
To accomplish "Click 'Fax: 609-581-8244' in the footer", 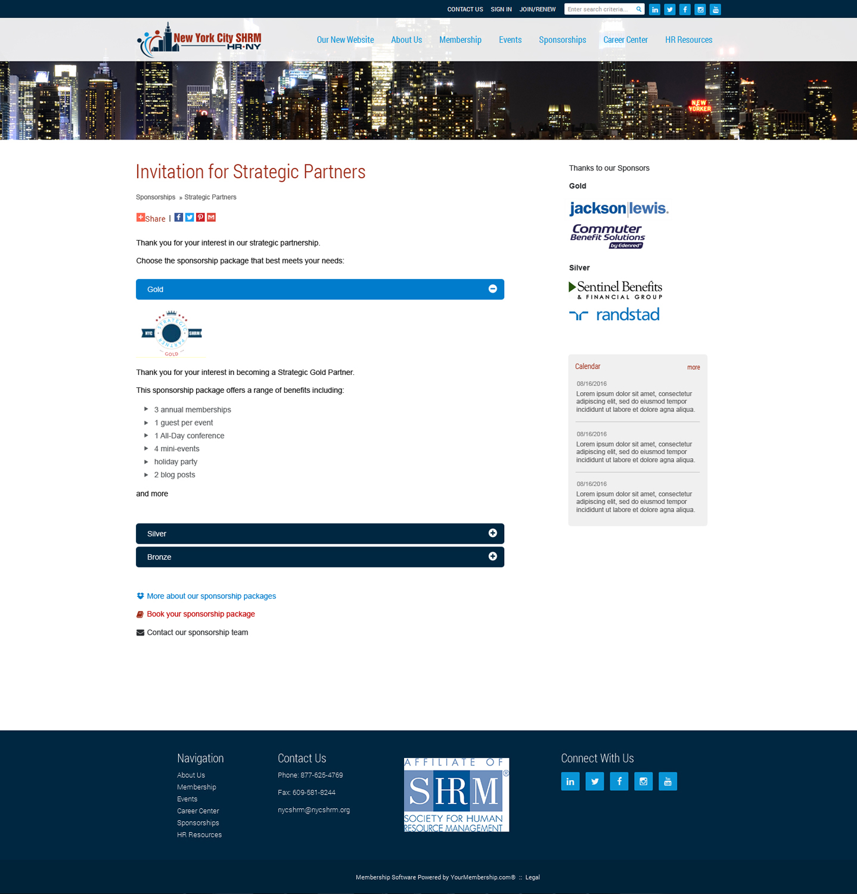I will pos(306,793).
